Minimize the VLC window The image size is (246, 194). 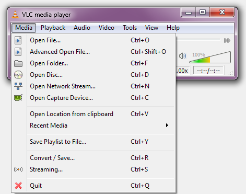(x=188, y=13)
